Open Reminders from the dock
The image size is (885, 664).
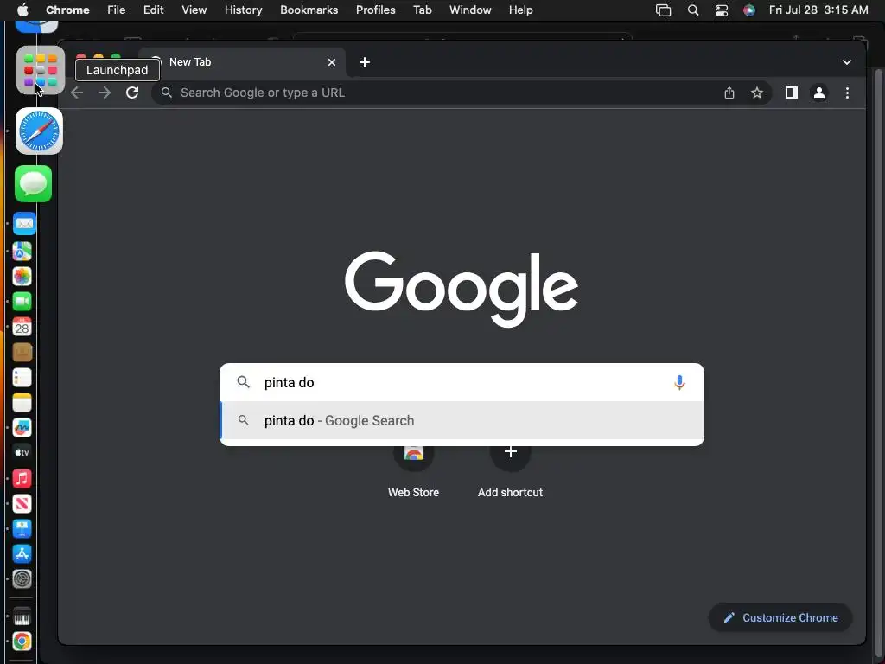point(22,377)
